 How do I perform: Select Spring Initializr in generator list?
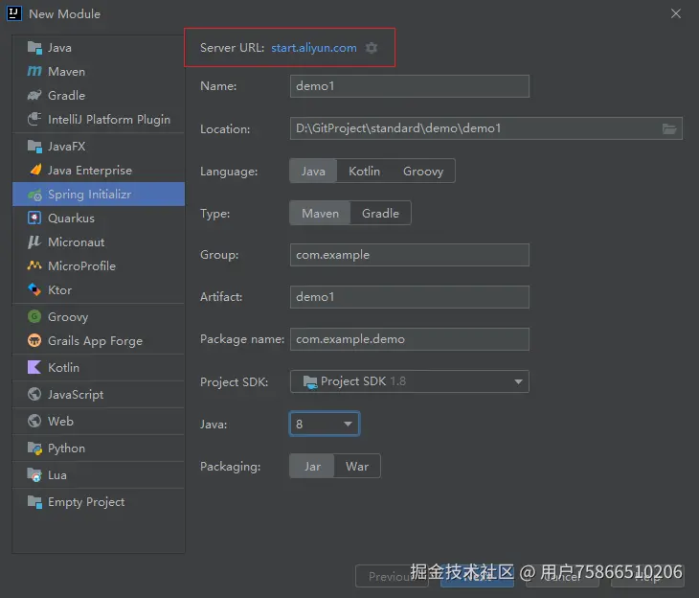click(99, 195)
